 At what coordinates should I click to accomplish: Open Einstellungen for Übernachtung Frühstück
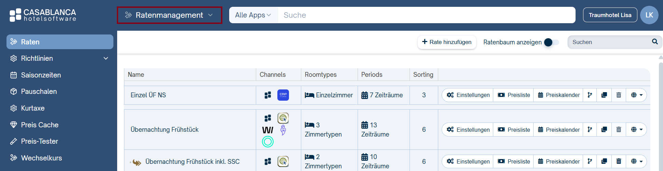click(x=468, y=130)
